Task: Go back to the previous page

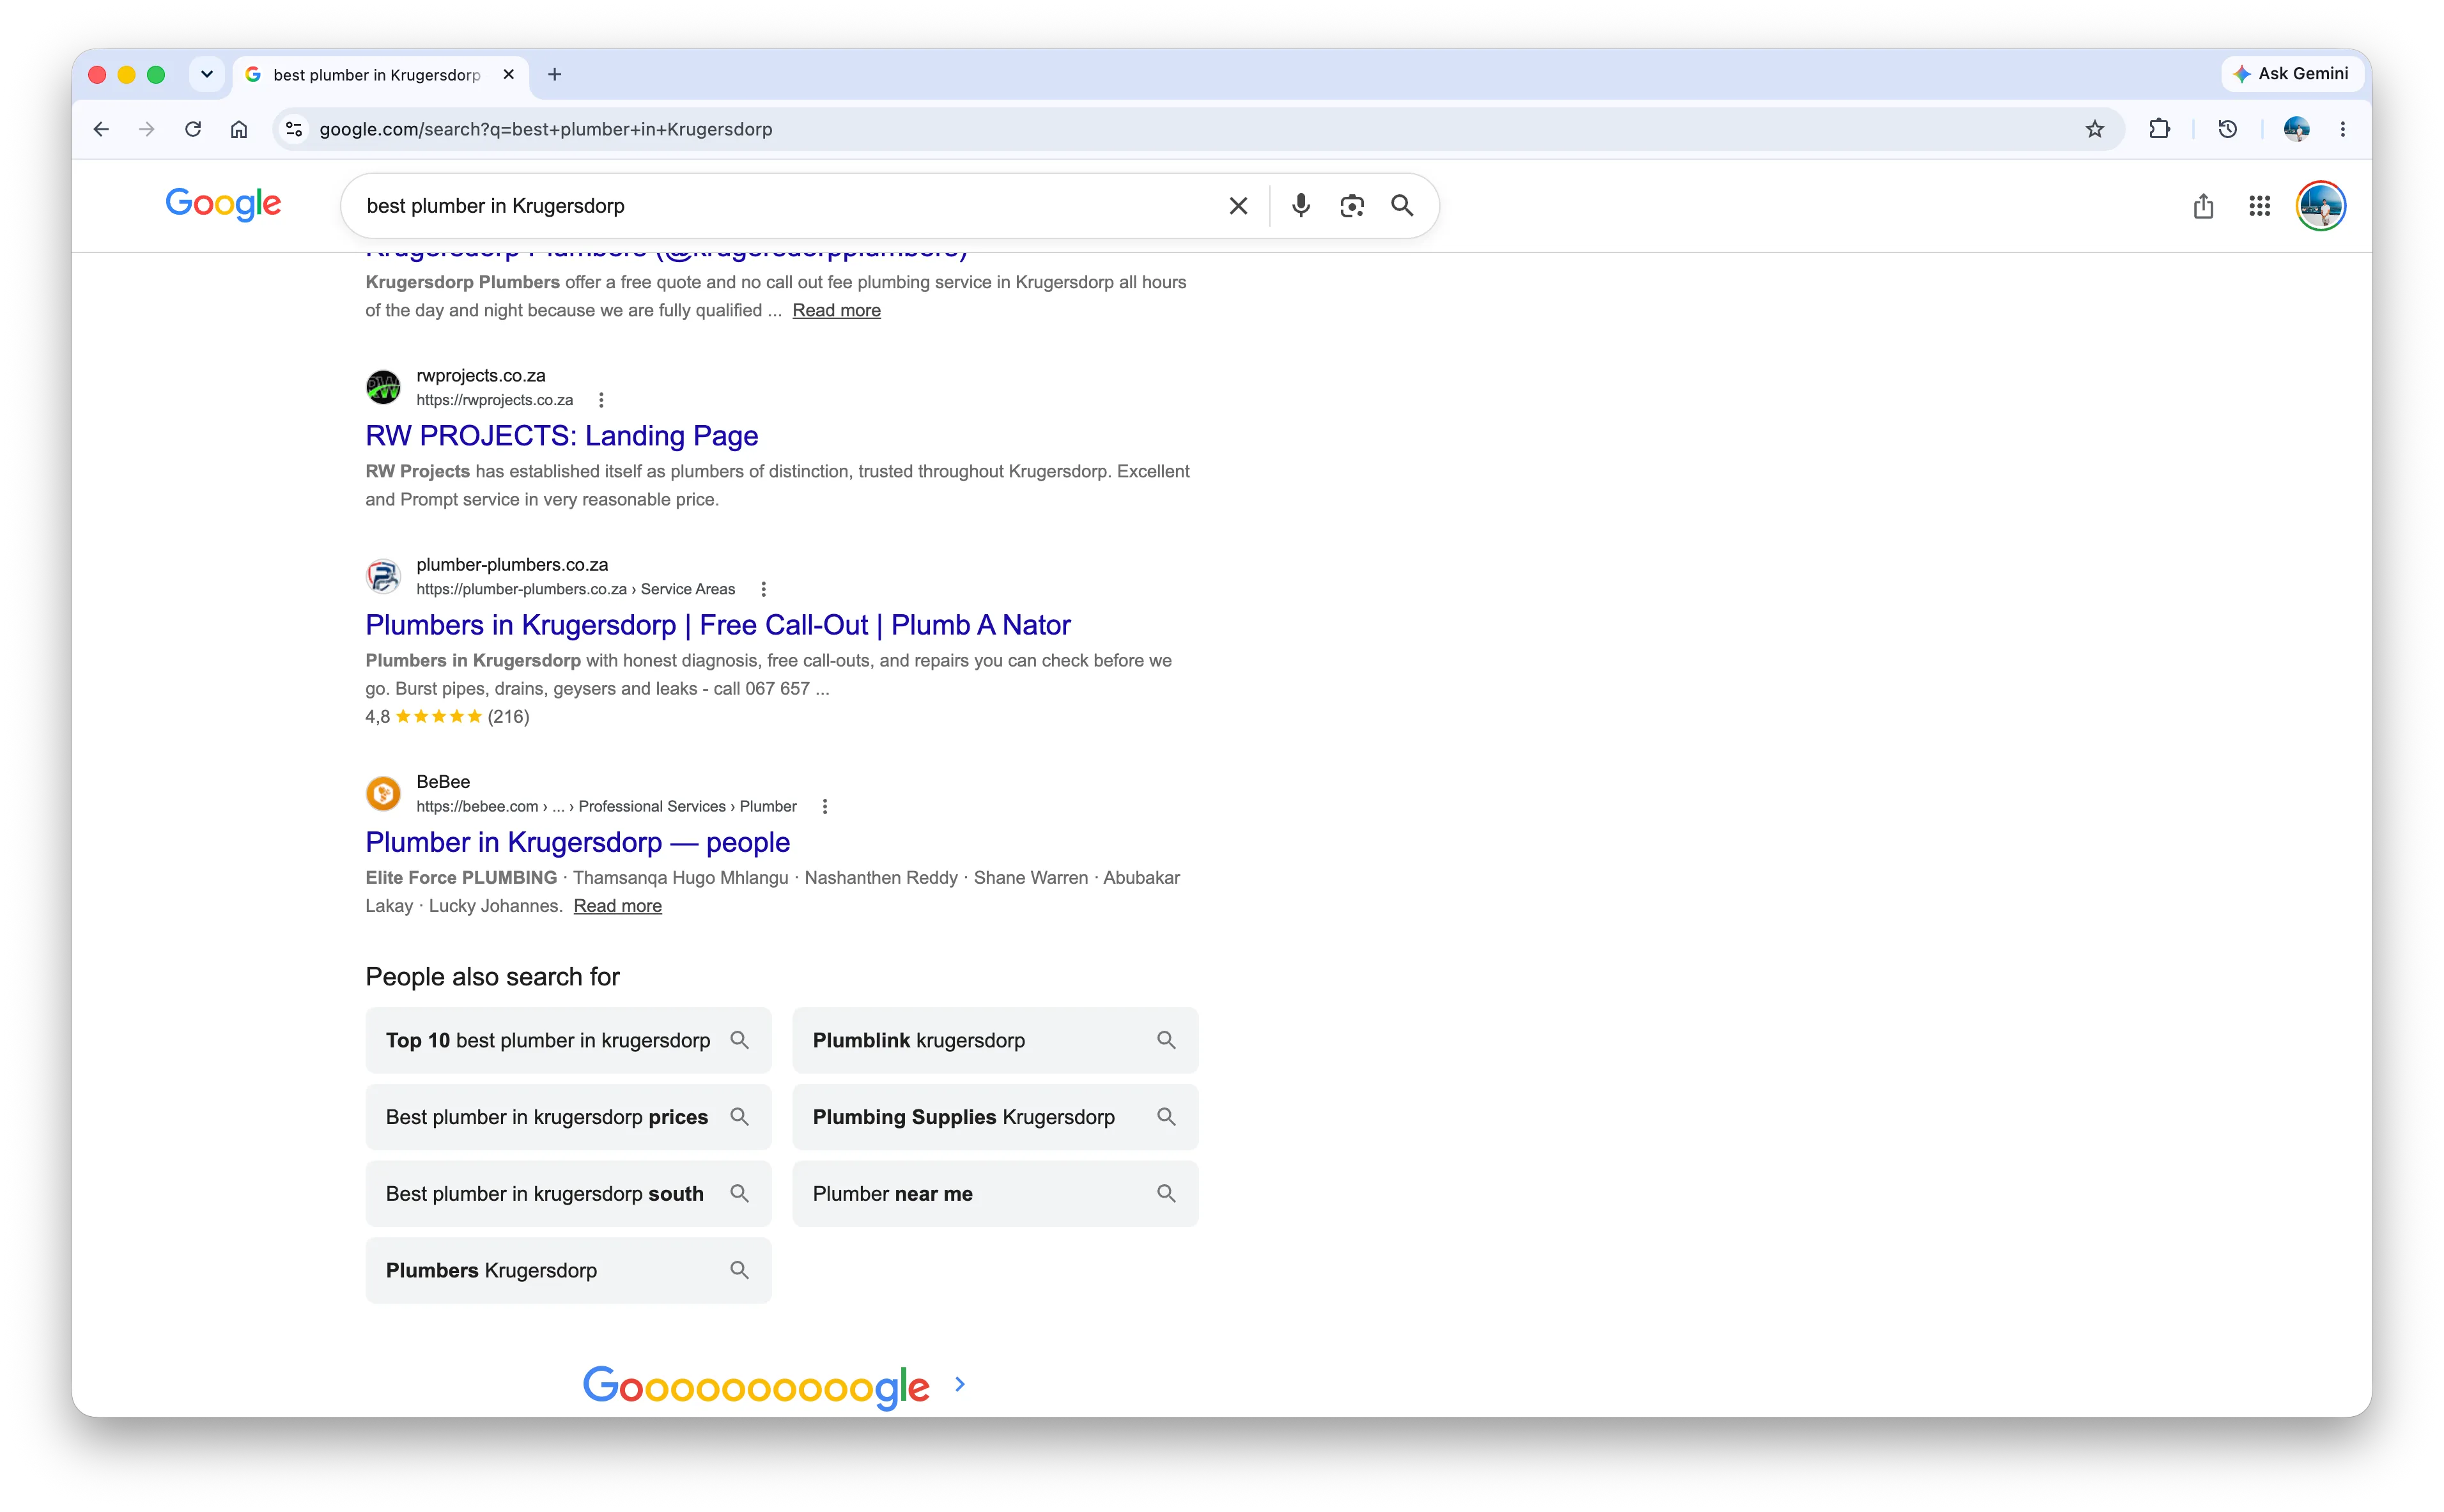Action: (x=101, y=129)
